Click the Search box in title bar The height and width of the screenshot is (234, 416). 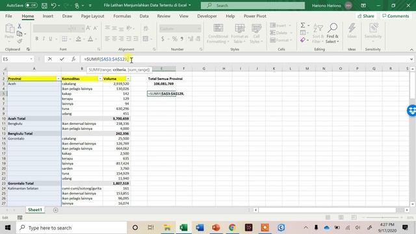click(253, 5)
